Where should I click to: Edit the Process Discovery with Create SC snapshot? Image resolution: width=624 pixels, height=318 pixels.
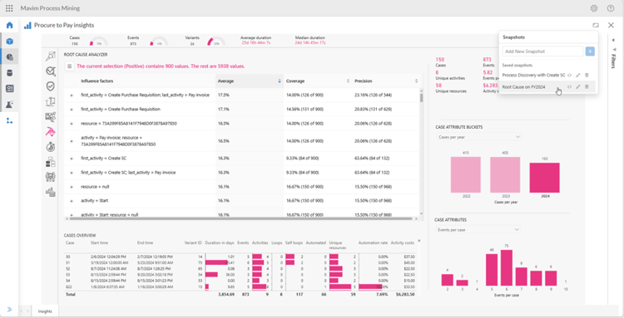click(578, 75)
